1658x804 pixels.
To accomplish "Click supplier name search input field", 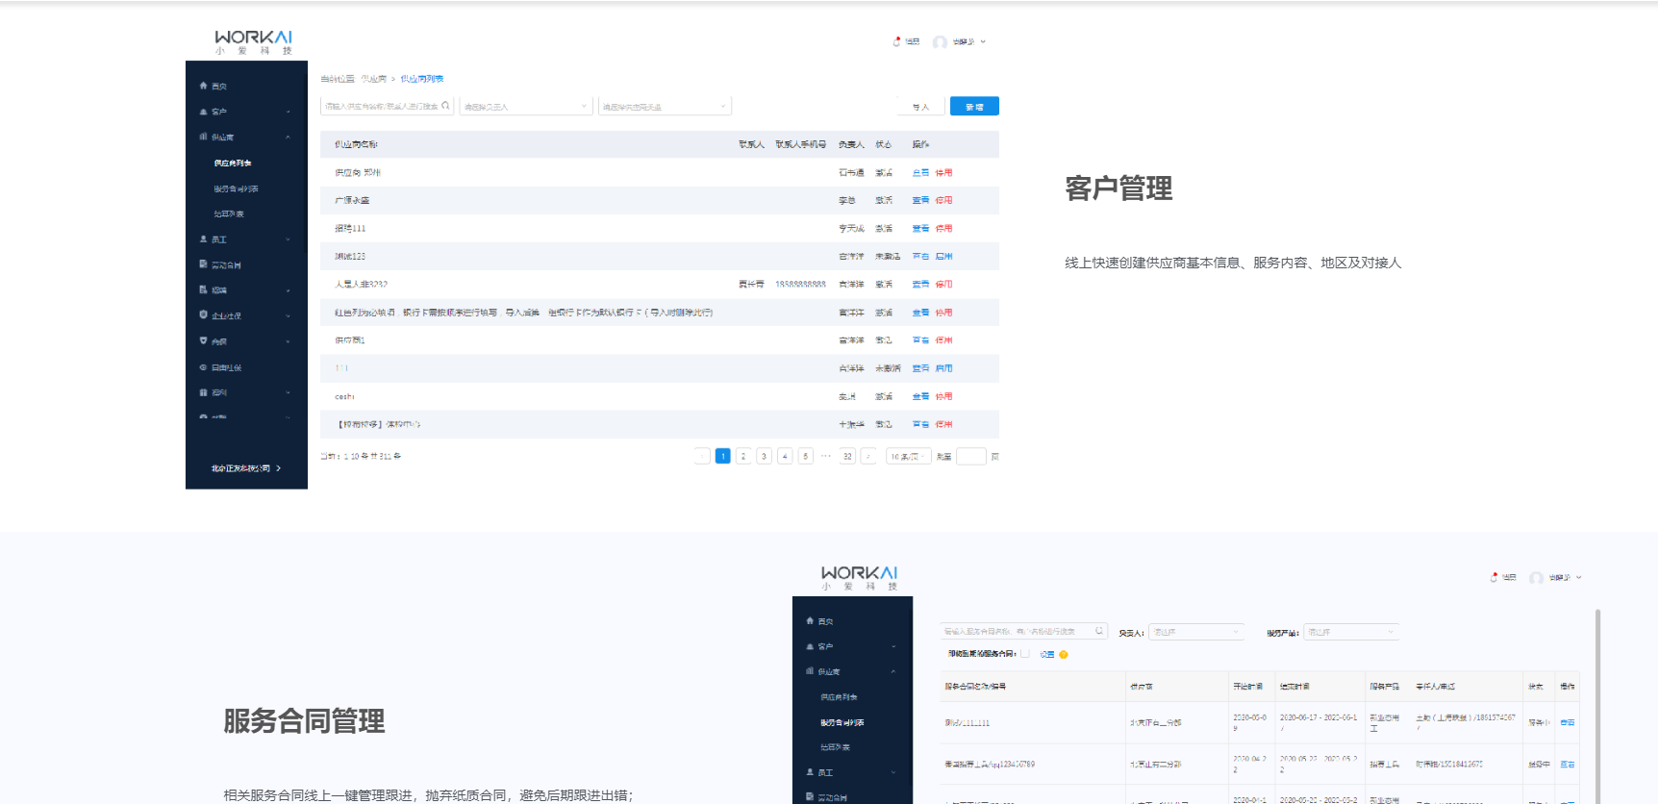I will 387,106.
